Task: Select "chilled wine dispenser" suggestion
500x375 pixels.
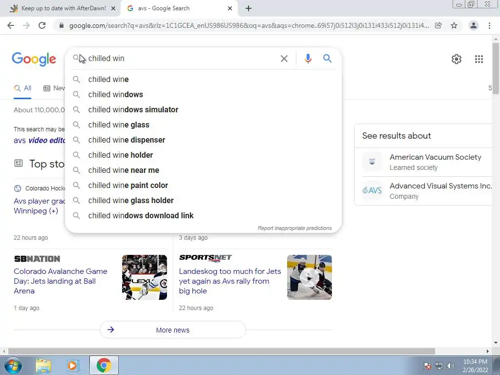Action: click(203, 140)
